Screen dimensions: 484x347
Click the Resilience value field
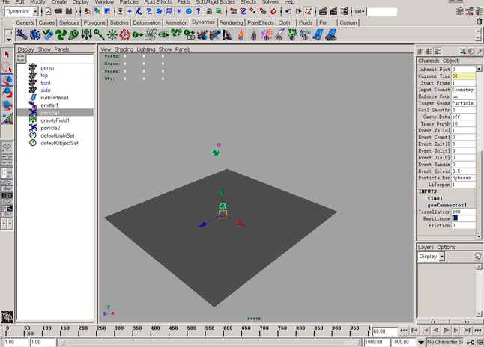463,218
